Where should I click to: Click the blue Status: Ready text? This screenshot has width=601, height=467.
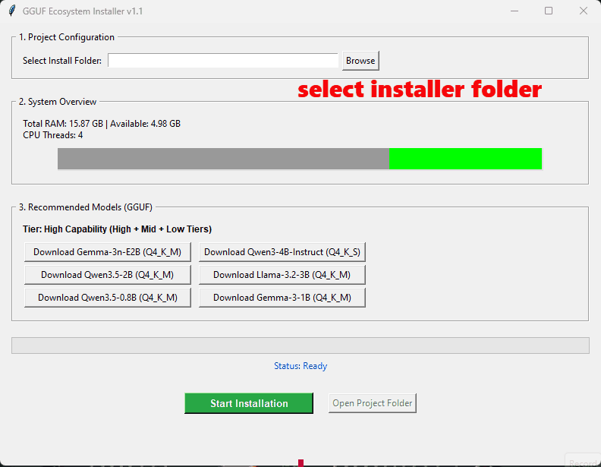300,366
